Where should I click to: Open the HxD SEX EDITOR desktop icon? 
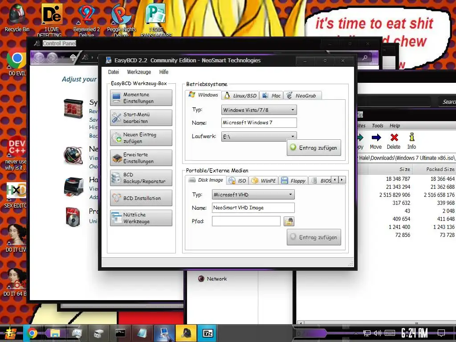16,195
